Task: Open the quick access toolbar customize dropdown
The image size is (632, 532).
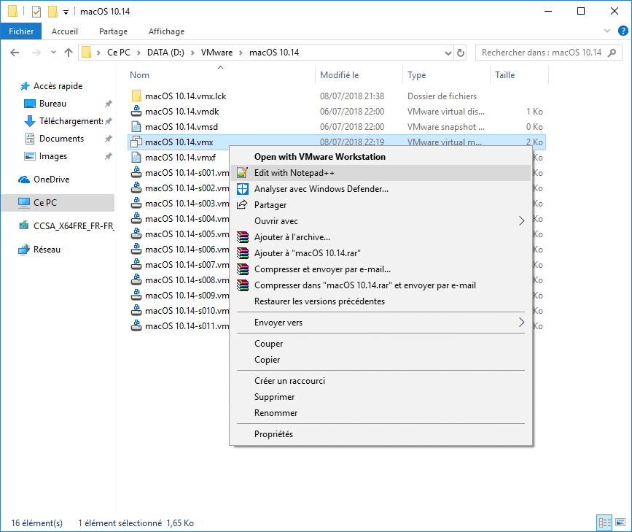Action: (66, 12)
